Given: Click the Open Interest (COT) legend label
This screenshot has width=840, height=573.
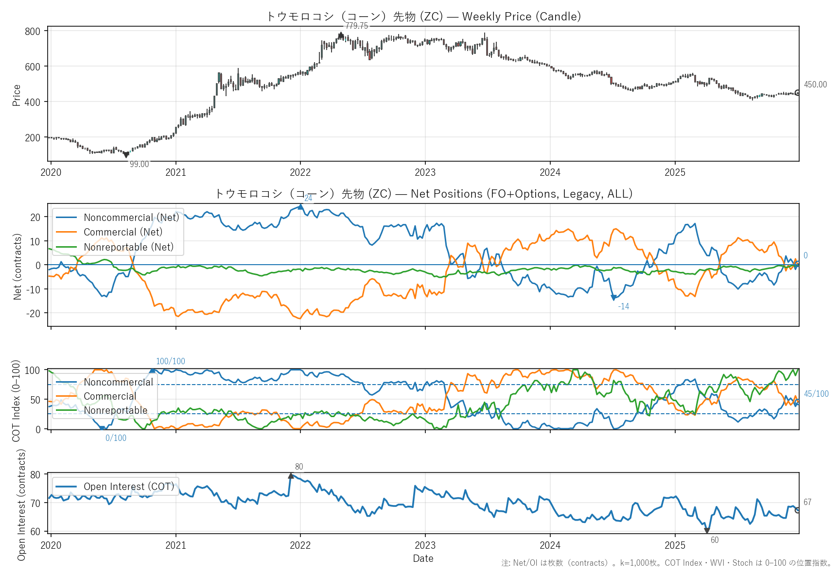Looking at the screenshot, I should click(129, 487).
